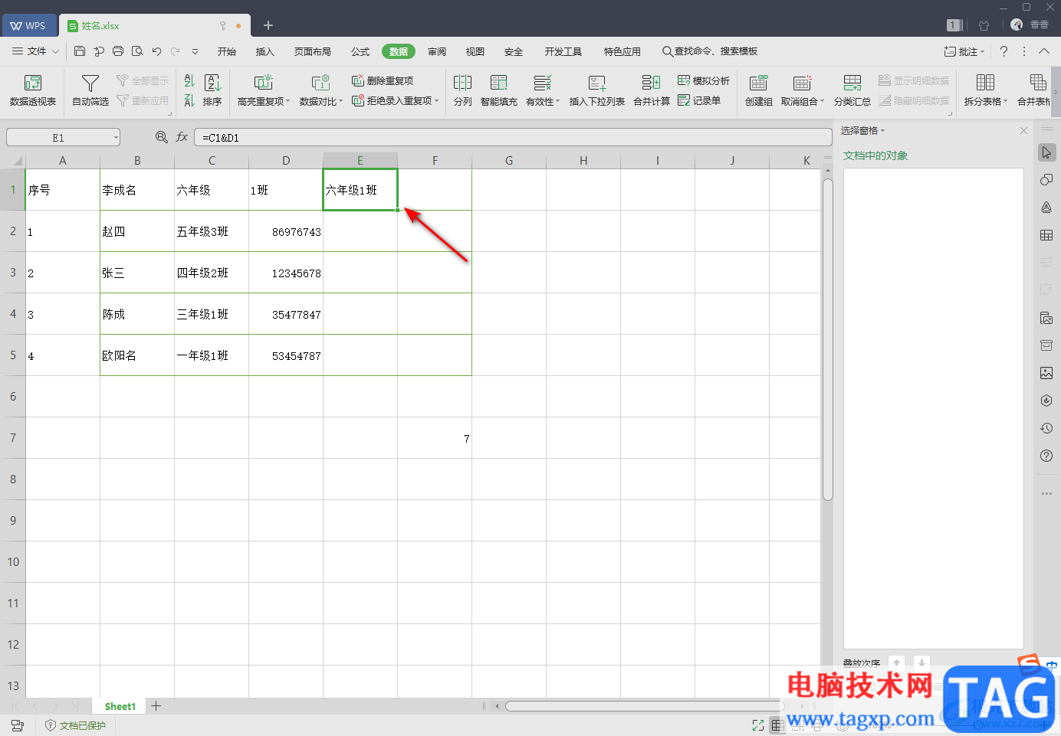
Task: Switch to normal grid view in status bar
Action: 777,725
